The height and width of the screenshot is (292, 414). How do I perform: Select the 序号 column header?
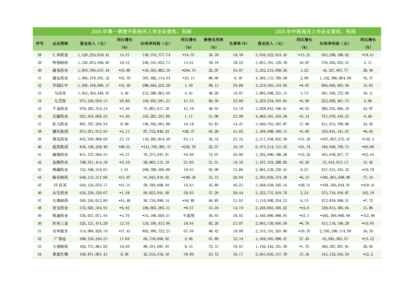pyautogui.click(x=39, y=43)
